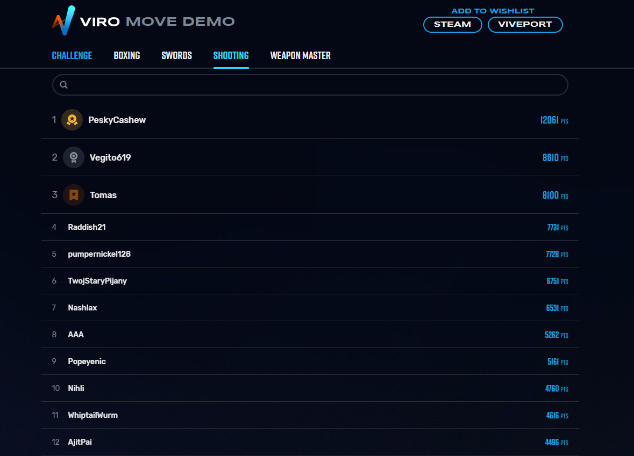Click the TwojStaryPijany player name
The image size is (634, 456).
tap(97, 281)
